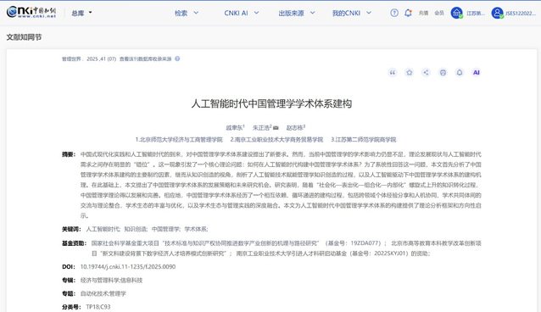Open the CNKI logo homepage link
Viewport: 541px width, 312px height.
[31, 12]
